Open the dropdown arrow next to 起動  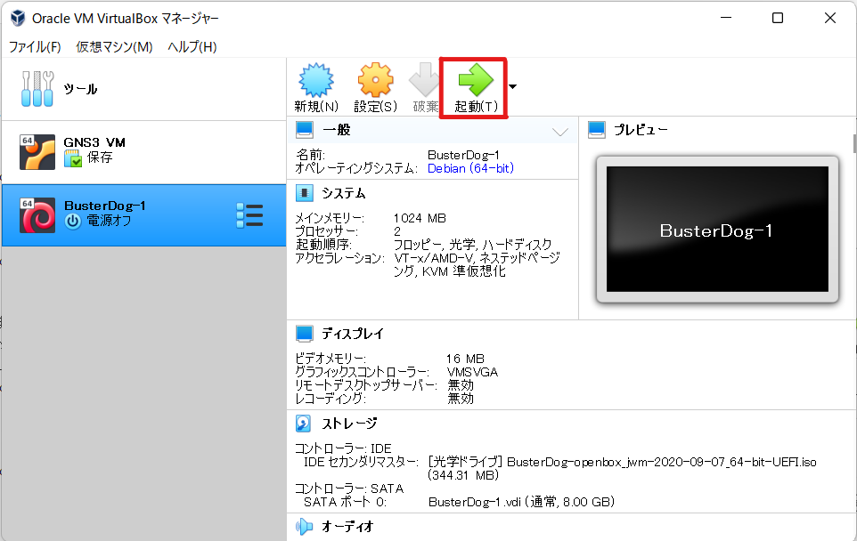(x=510, y=87)
